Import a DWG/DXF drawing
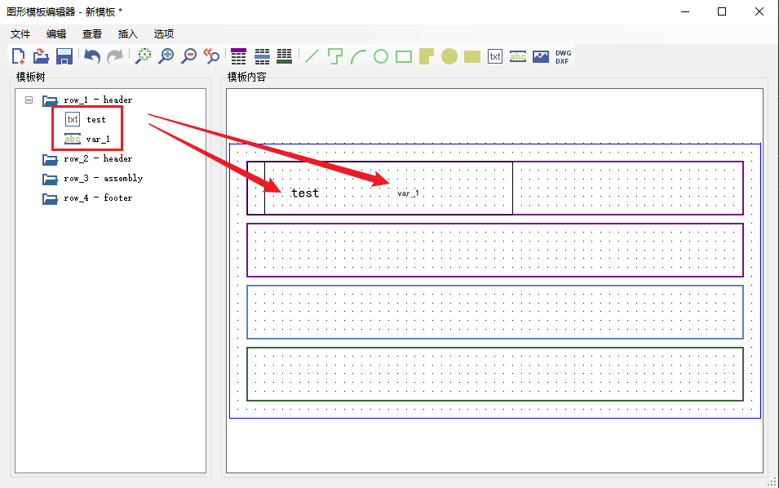The height and width of the screenshot is (488, 779). pyautogui.click(x=564, y=56)
